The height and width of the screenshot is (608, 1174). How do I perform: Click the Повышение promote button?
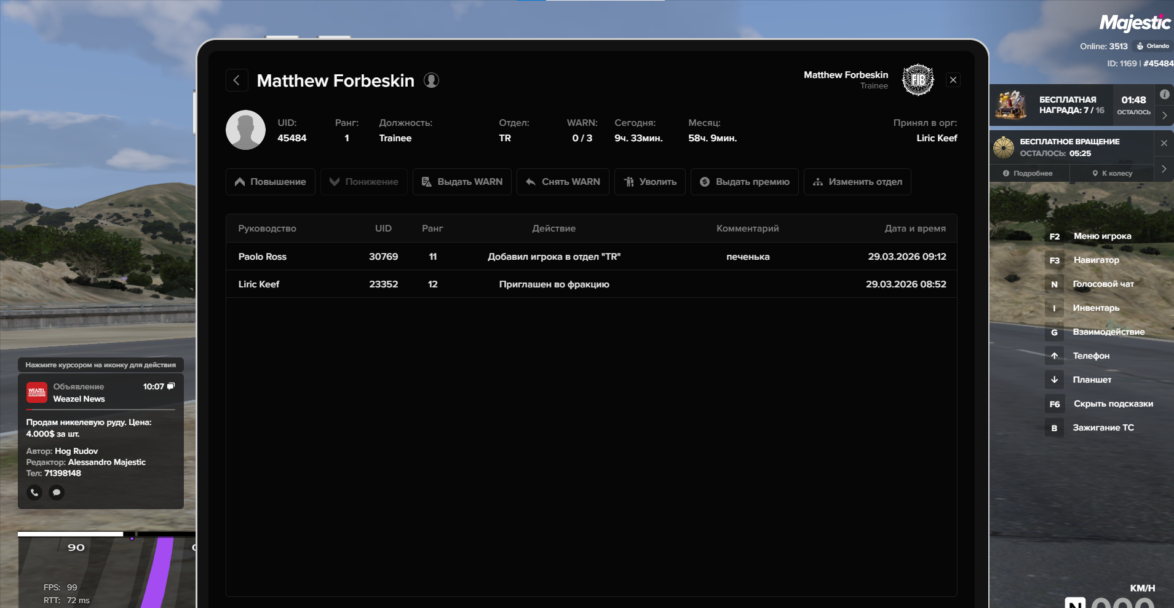[x=271, y=182]
